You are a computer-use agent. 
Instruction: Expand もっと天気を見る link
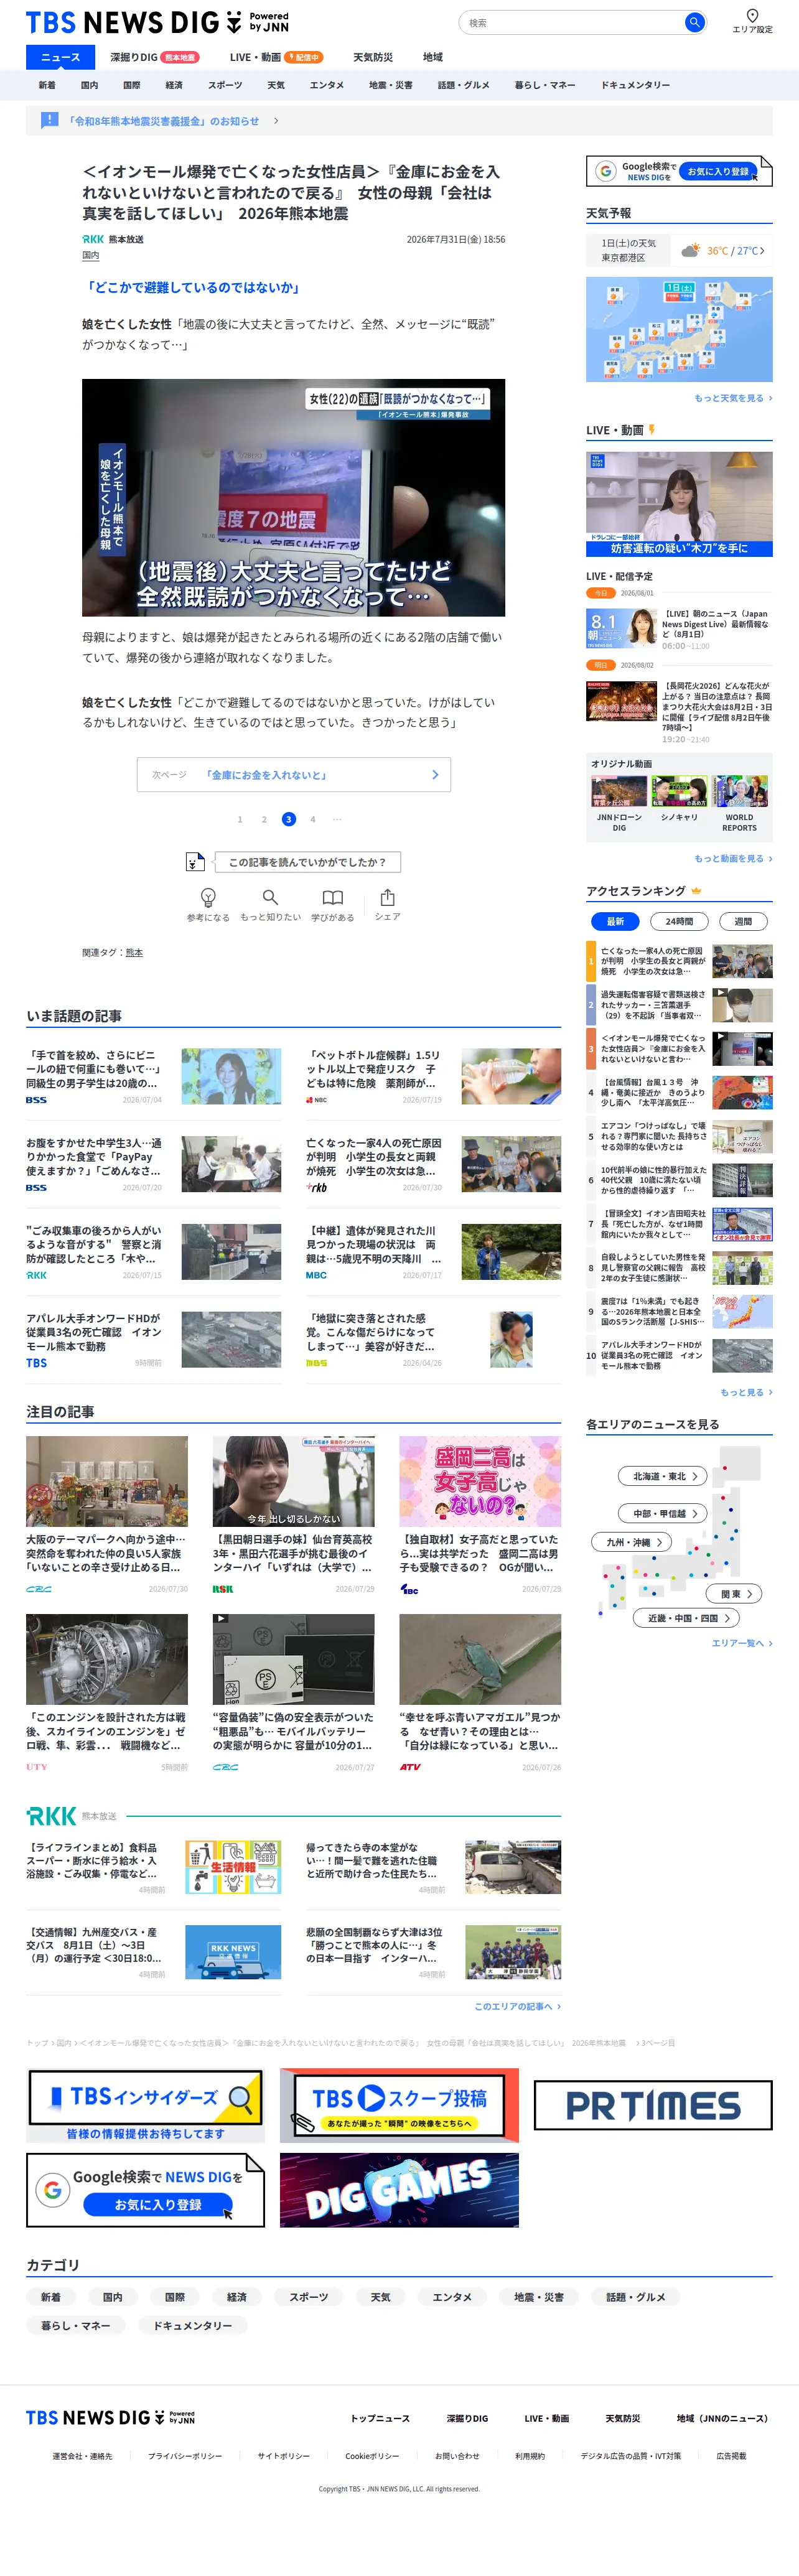733,398
